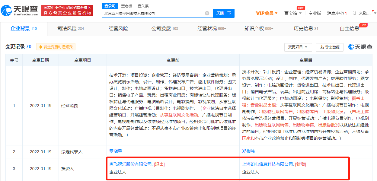
Task: Expand the 百宝箱 dropdown
Action: (293, 13)
